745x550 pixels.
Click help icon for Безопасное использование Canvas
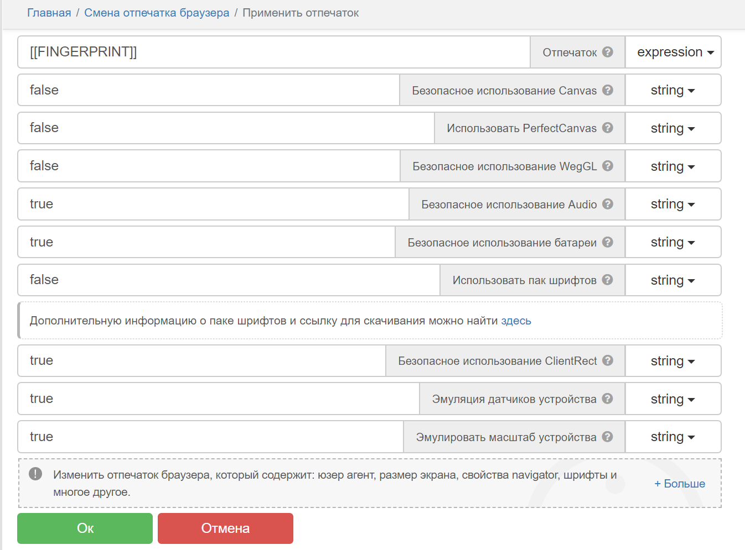[x=607, y=90]
